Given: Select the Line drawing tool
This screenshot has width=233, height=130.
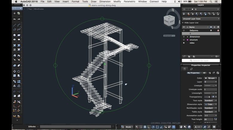Looking at the screenshot, I should (x=14, y=25).
